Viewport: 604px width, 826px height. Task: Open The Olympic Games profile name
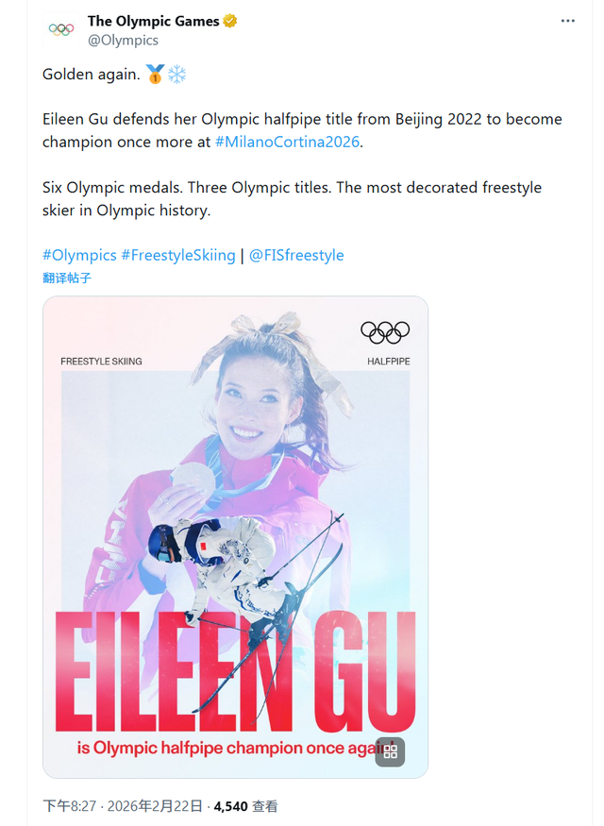(x=153, y=21)
